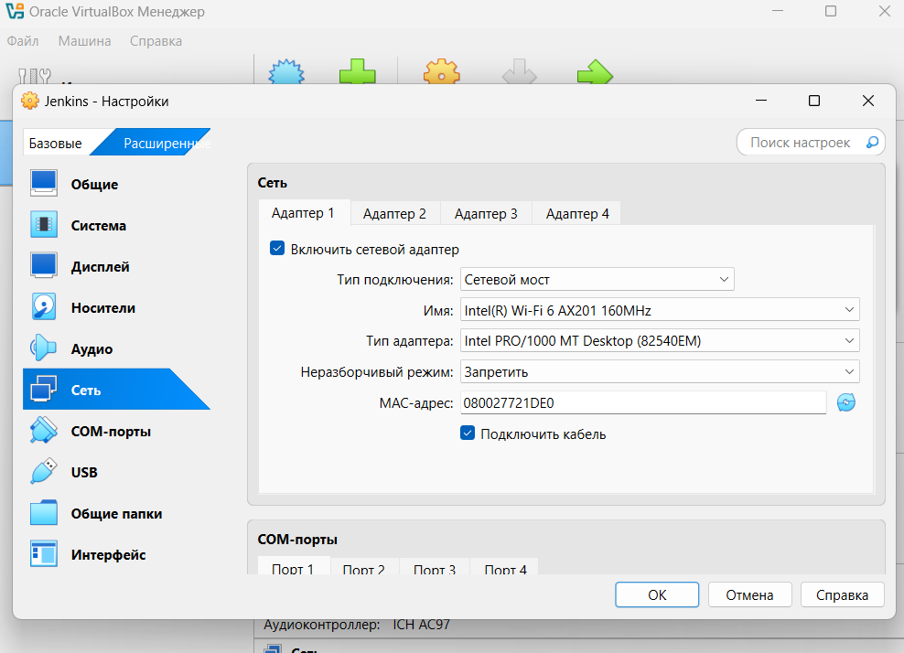Switch to Базовые settings mode
The height and width of the screenshot is (653, 904).
[56, 143]
